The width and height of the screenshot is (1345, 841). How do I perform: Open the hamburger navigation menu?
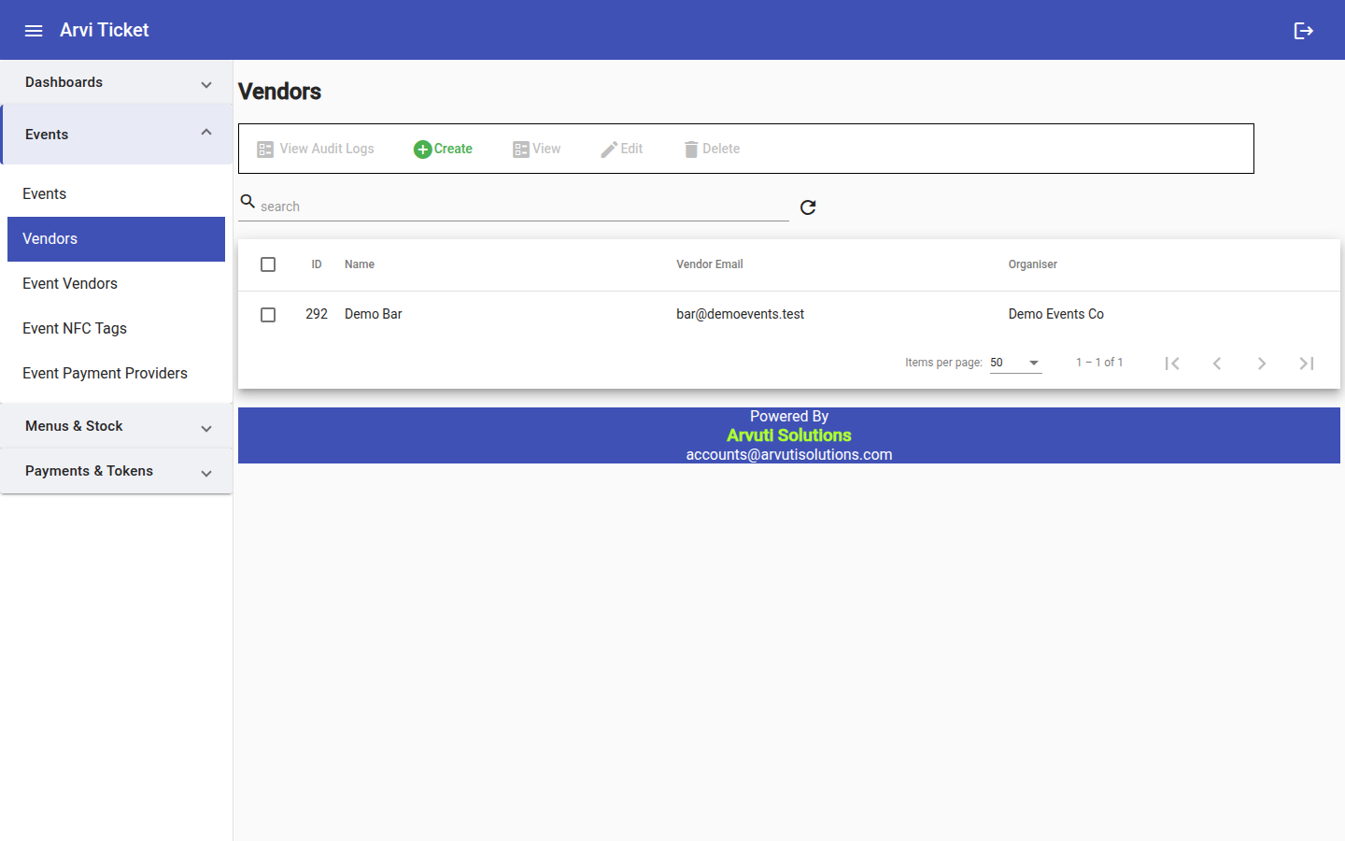34,31
